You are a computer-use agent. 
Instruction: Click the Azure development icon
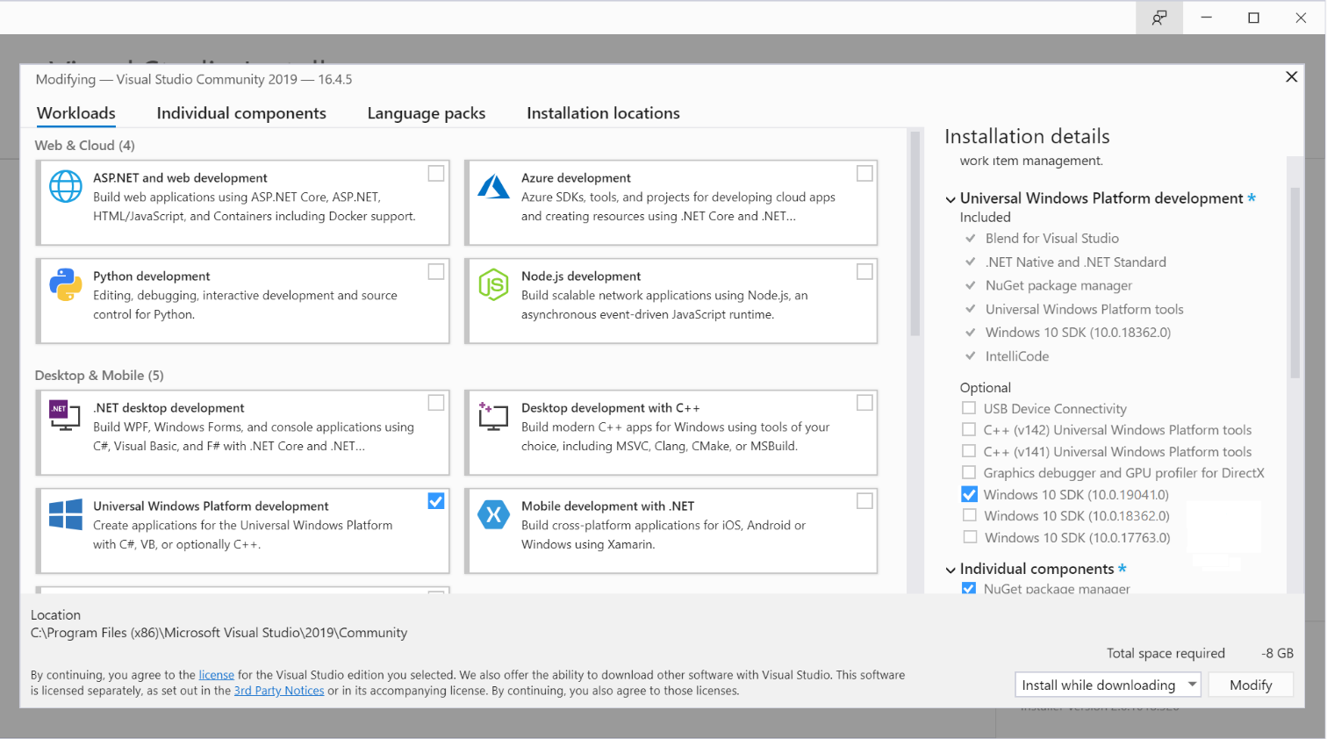[493, 187]
